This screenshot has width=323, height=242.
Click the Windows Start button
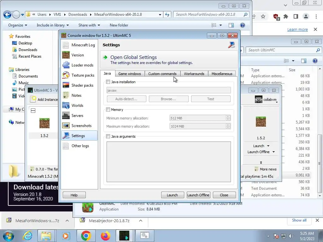point(8,236)
